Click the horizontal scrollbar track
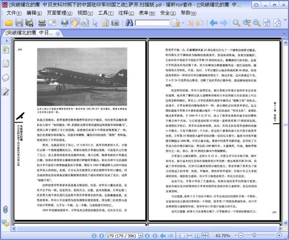The image size is (289, 240). (147, 228)
